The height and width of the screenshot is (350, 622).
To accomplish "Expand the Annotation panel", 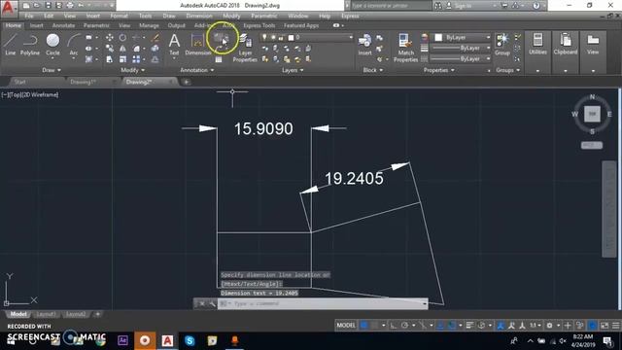I will tap(197, 70).
